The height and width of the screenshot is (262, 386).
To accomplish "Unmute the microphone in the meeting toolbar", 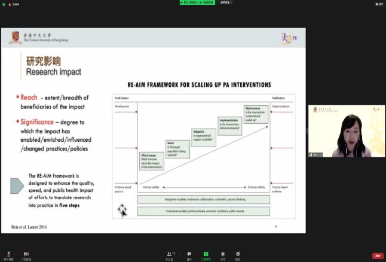I will point(8,254).
